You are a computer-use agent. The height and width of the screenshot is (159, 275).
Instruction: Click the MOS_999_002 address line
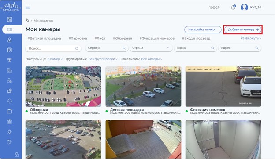coord(145,113)
